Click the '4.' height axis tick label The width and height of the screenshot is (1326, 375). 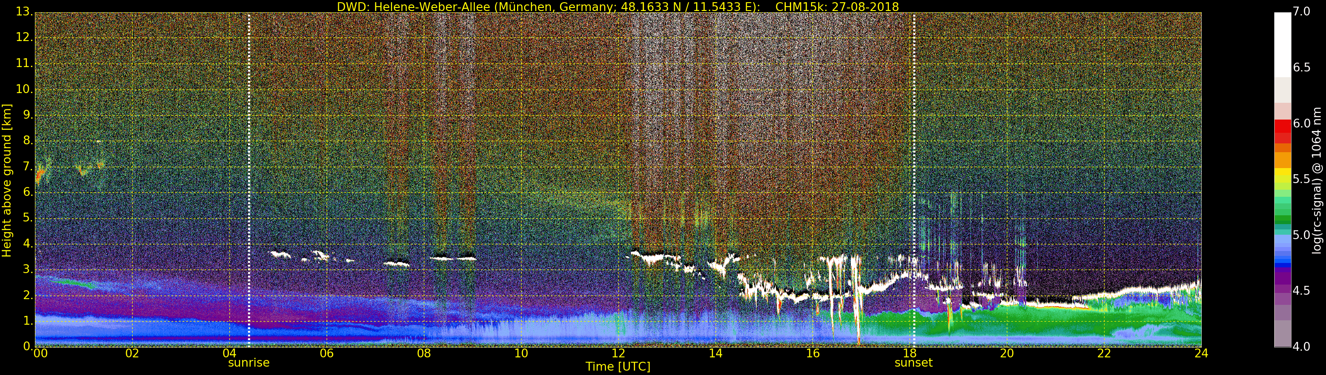click(28, 244)
